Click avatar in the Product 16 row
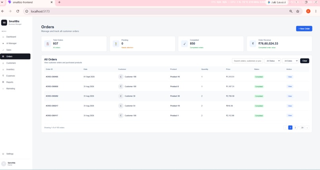This screenshot has width=320, height=170. (121, 77)
